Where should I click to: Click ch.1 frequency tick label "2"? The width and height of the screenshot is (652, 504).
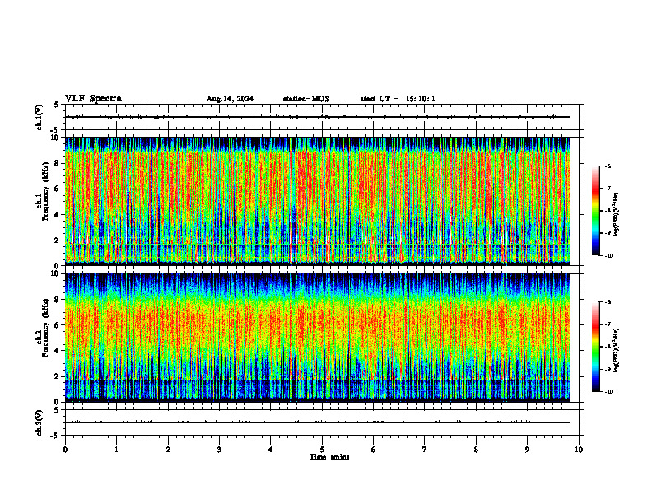point(57,240)
